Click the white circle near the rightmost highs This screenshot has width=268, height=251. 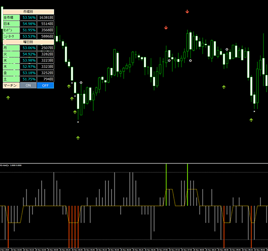click(x=227, y=49)
